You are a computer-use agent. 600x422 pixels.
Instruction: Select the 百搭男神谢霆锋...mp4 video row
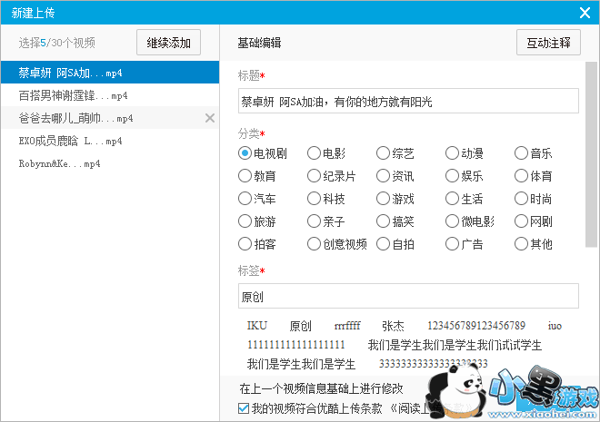(110, 95)
